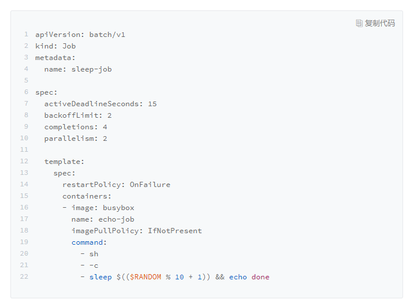Click the sleep-job name value

91,69
